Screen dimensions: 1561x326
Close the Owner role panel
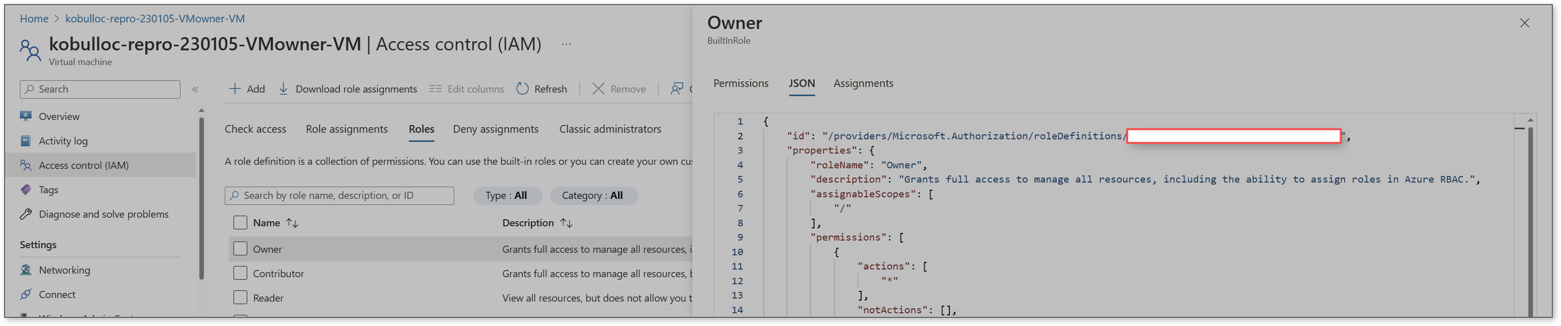[1524, 23]
